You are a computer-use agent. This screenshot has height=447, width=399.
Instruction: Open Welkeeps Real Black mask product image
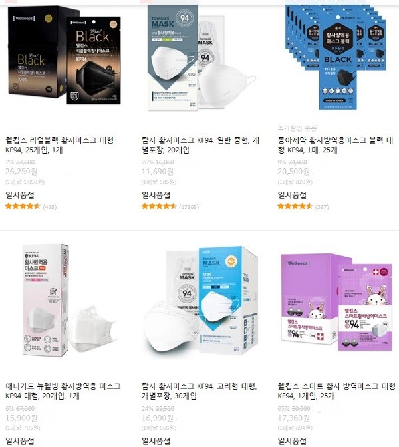click(x=64, y=56)
